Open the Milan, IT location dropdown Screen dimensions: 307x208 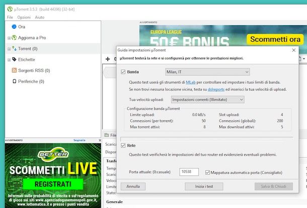(207, 72)
